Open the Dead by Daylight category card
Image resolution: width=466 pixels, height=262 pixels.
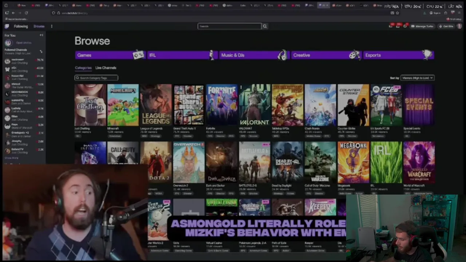[x=287, y=162]
